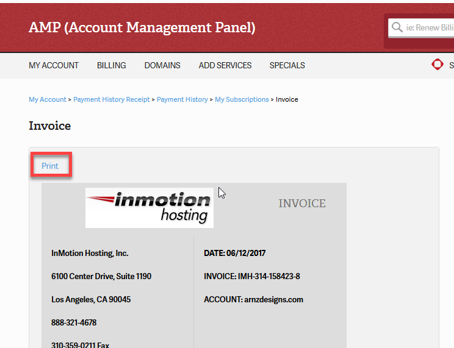Open the SPECIALS menu
The width and height of the screenshot is (454, 348).
tap(287, 65)
